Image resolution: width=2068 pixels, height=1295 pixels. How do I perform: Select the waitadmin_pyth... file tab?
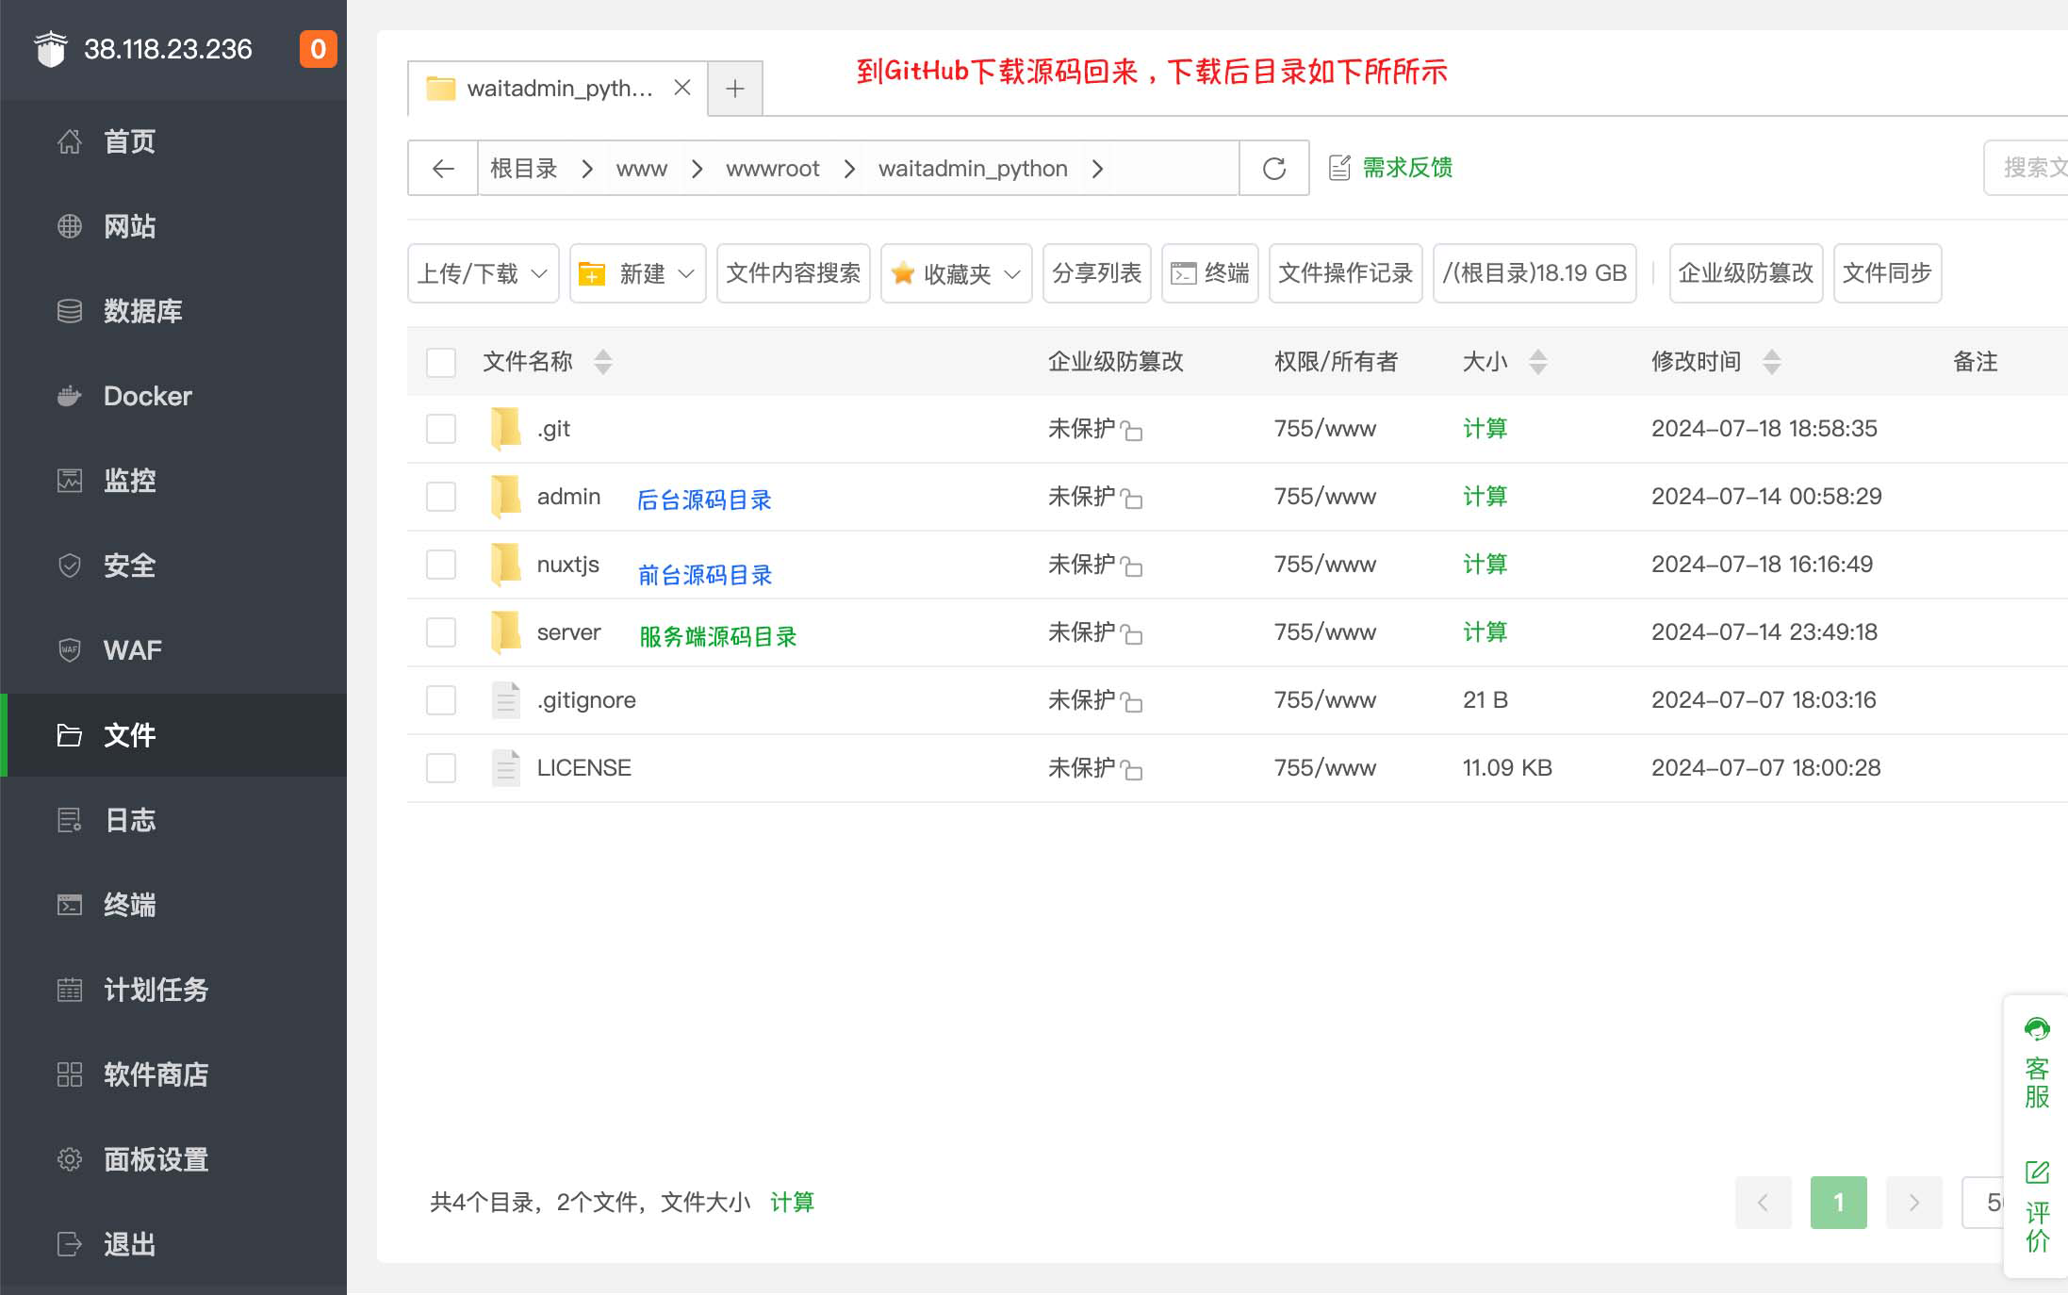click(x=558, y=89)
